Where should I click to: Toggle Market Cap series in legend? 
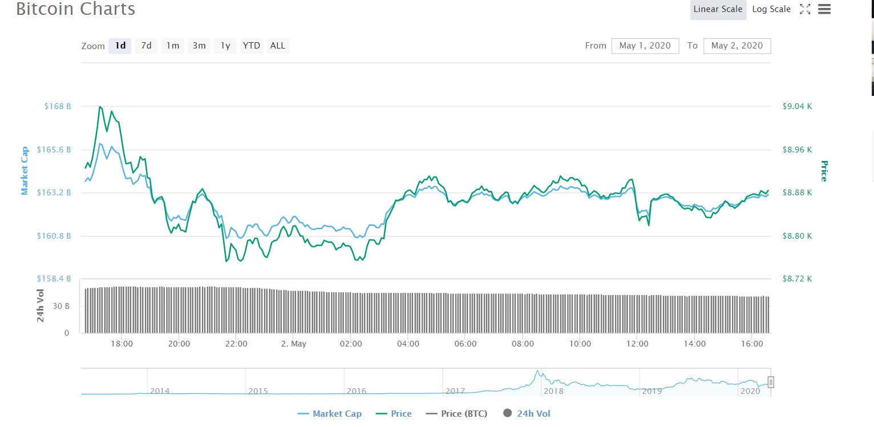(x=330, y=414)
